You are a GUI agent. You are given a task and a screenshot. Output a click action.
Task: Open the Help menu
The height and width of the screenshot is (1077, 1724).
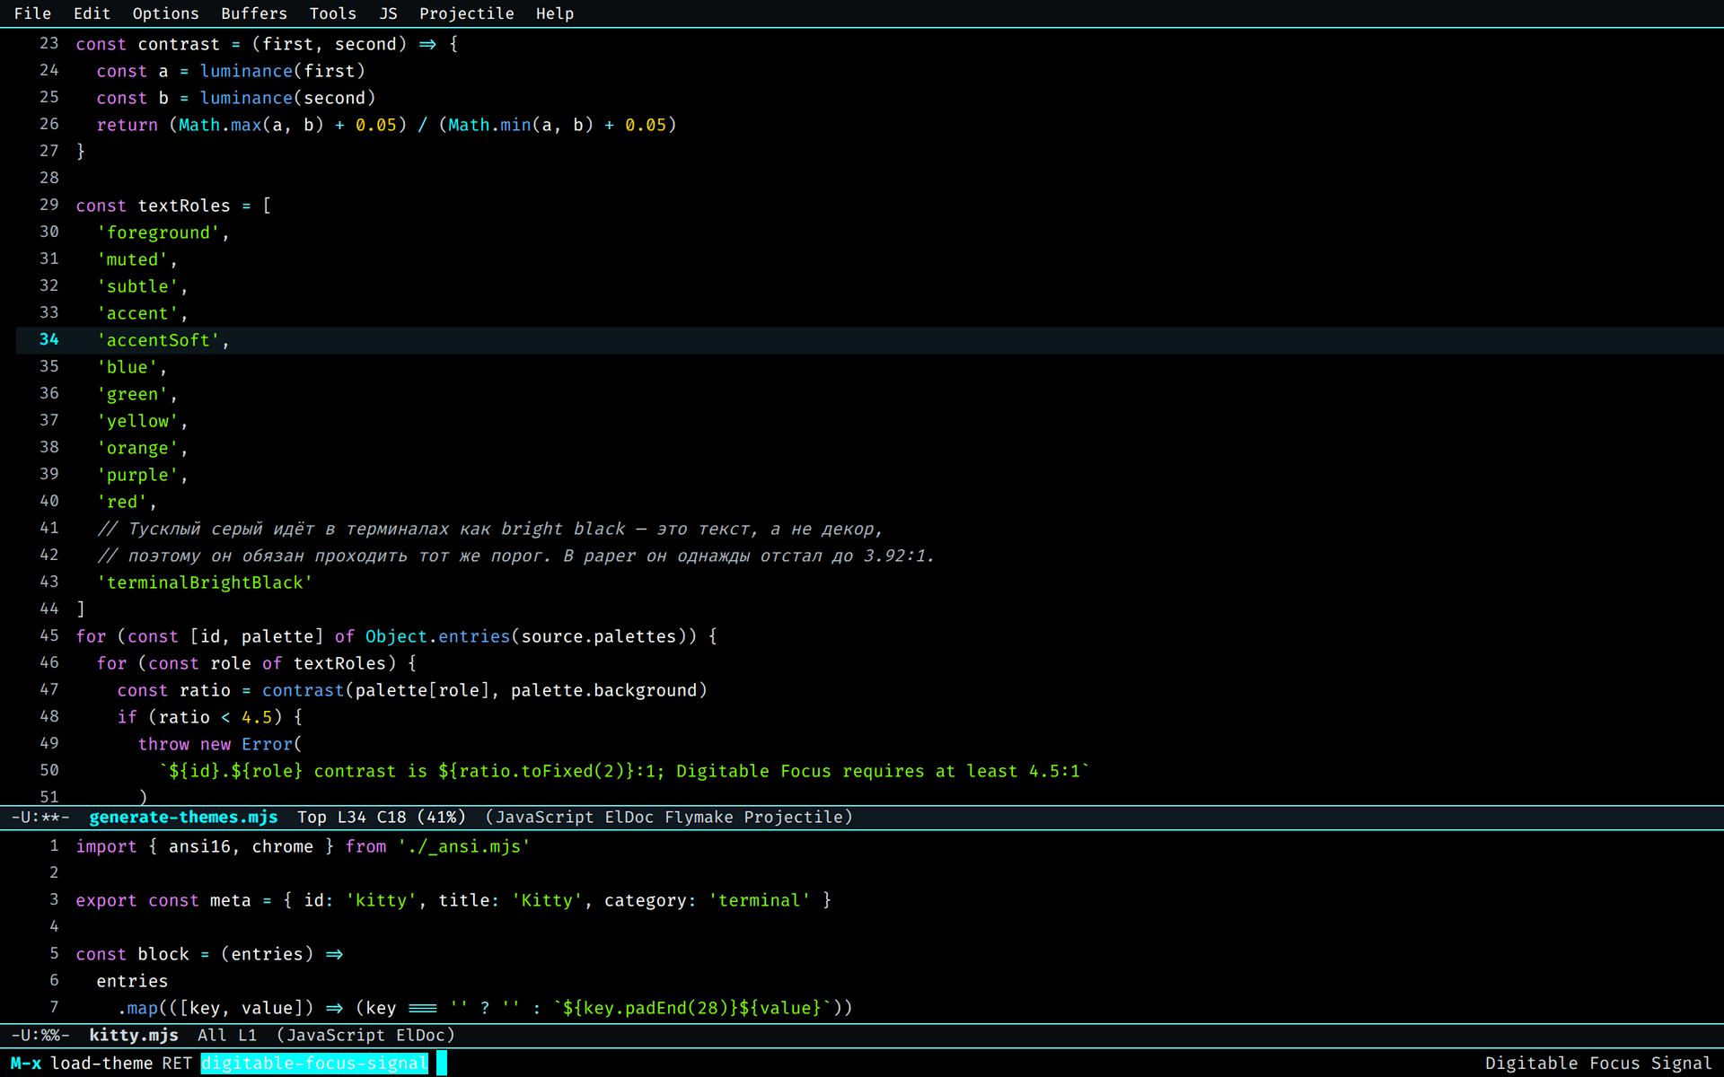[554, 13]
